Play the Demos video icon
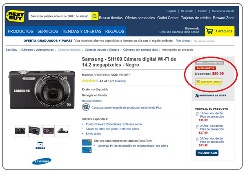This screenshot has width=245, height=172. click(x=40, y=144)
